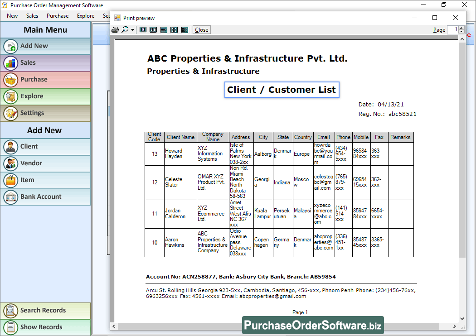Open the Purchase menu in menu bar
The height and width of the screenshot is (336, 476).
coord(58,16)
